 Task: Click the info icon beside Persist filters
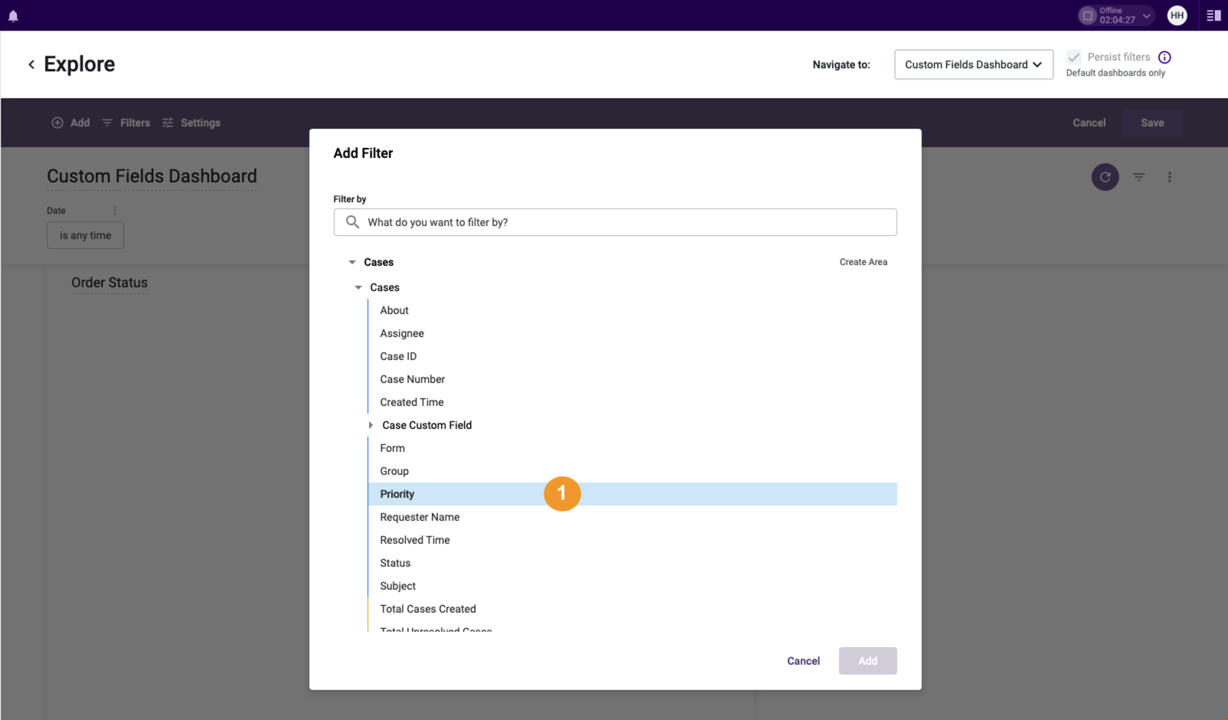(x=1164, y=57)
